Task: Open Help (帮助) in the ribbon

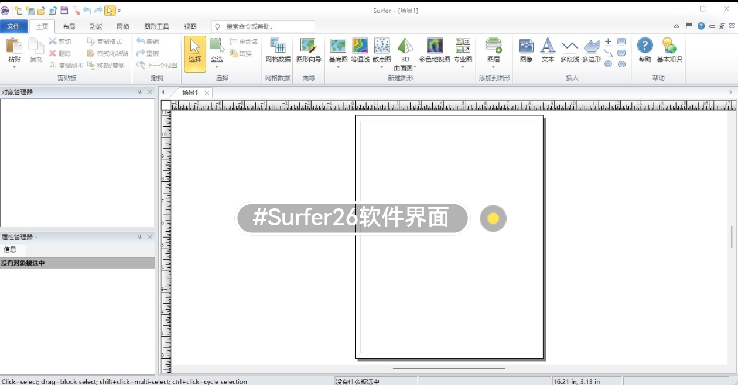Action: pyautogui.click(x=645, y=50)
